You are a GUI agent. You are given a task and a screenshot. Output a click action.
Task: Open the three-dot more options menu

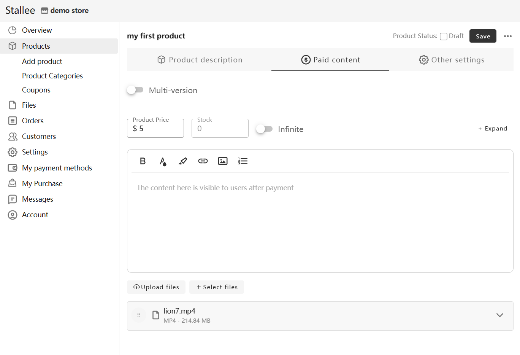[x=507, y=36]
